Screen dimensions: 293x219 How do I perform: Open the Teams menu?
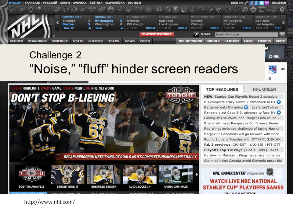(114, 41)
